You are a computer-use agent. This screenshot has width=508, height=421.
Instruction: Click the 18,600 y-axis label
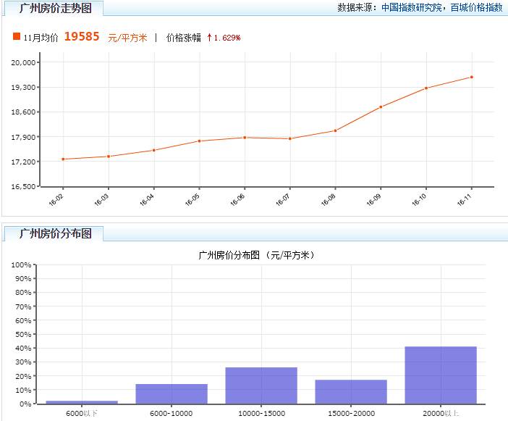coord(23,112)
